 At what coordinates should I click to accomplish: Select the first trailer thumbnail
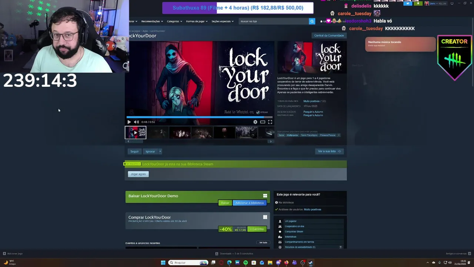[x=136, y=132]
